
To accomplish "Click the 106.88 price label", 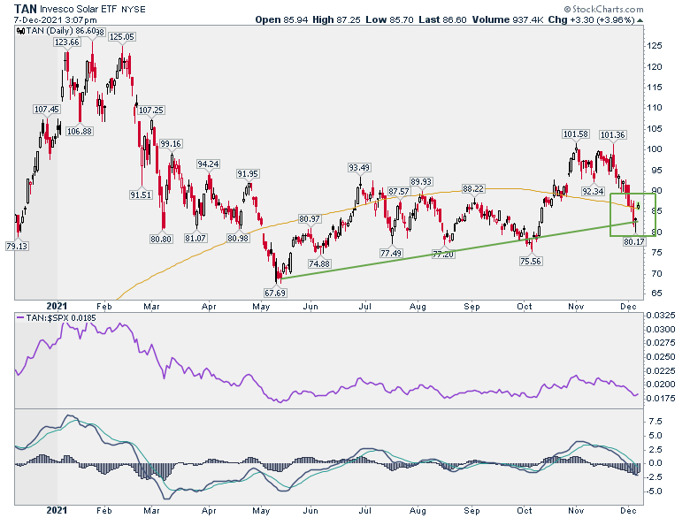I will point(80,131).
